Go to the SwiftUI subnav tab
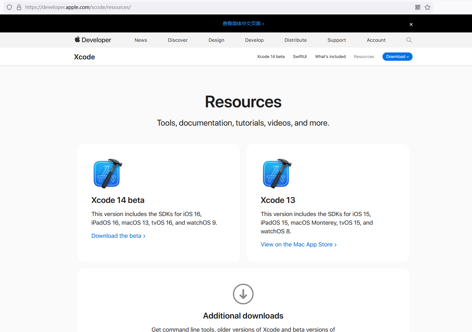This screenshot has width=472, height=332. point(300,57)
